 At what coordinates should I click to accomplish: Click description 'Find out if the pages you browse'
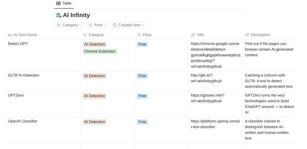point(269,49)
